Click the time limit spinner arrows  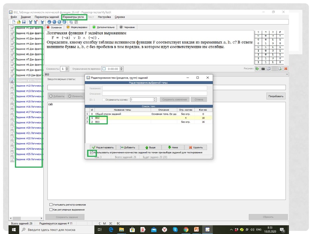[120, 69]
